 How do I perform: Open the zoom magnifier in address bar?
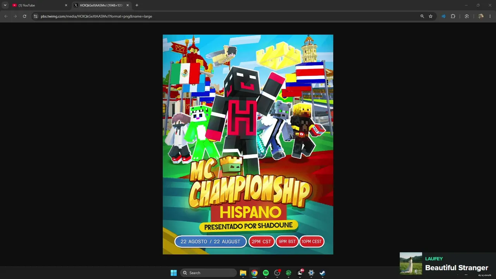point(422,16)
